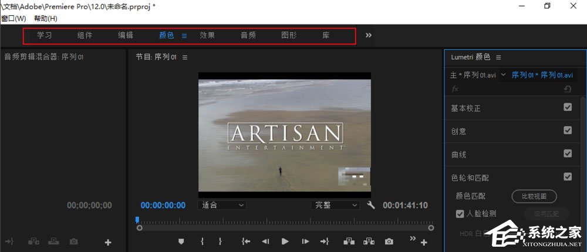Toggle the 曲线 section checkbox
Viewport: 587px width, 252px height.
point(568,154)
